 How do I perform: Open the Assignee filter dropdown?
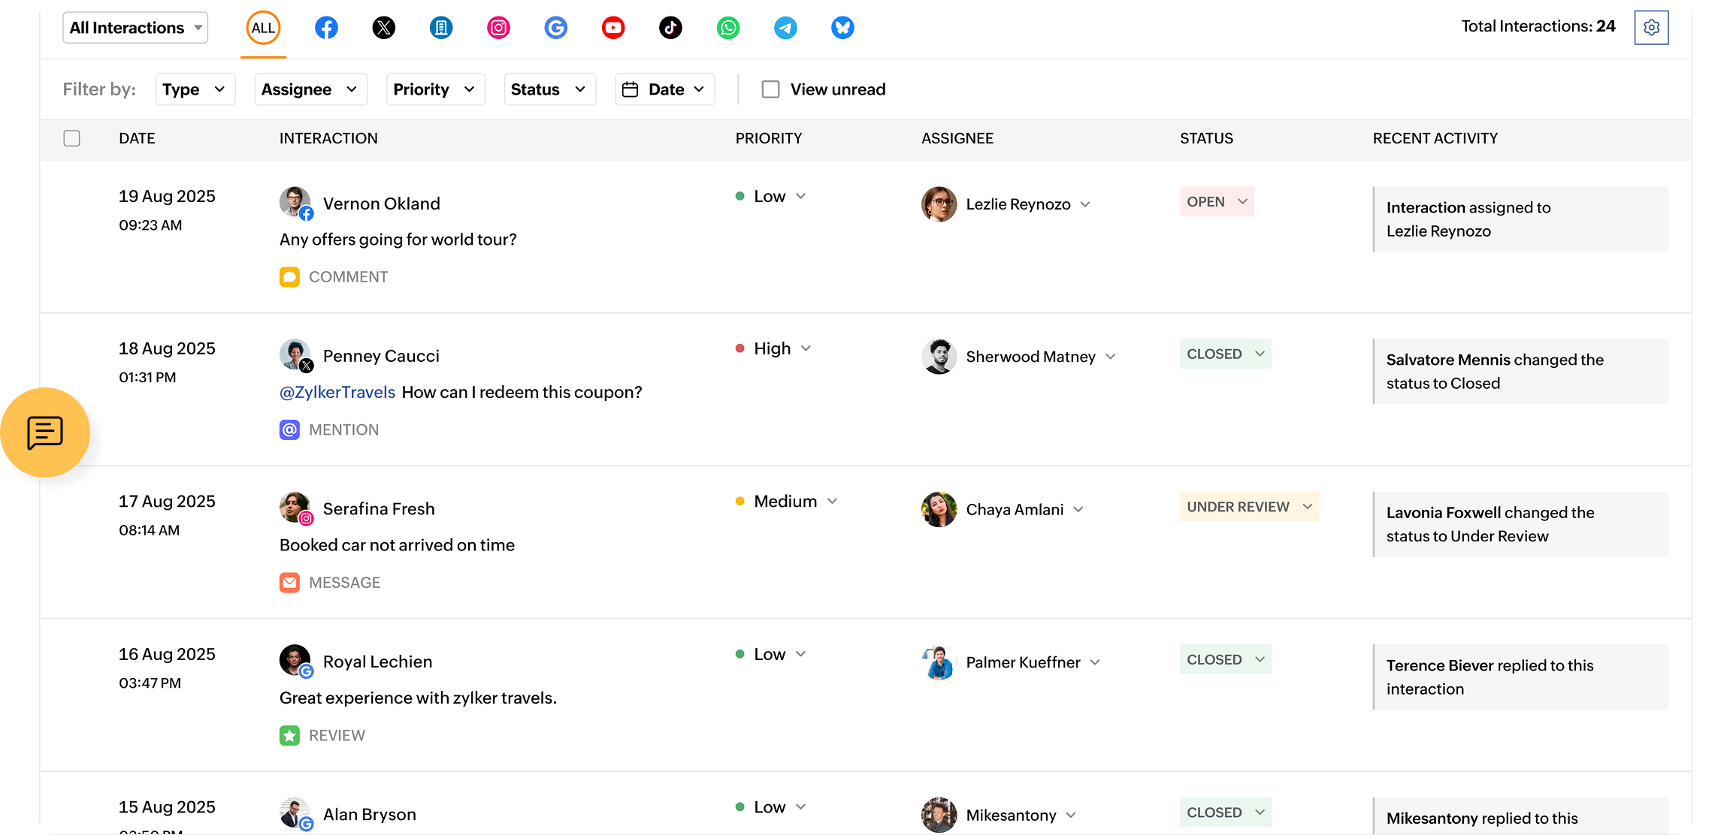coord(310,89)
